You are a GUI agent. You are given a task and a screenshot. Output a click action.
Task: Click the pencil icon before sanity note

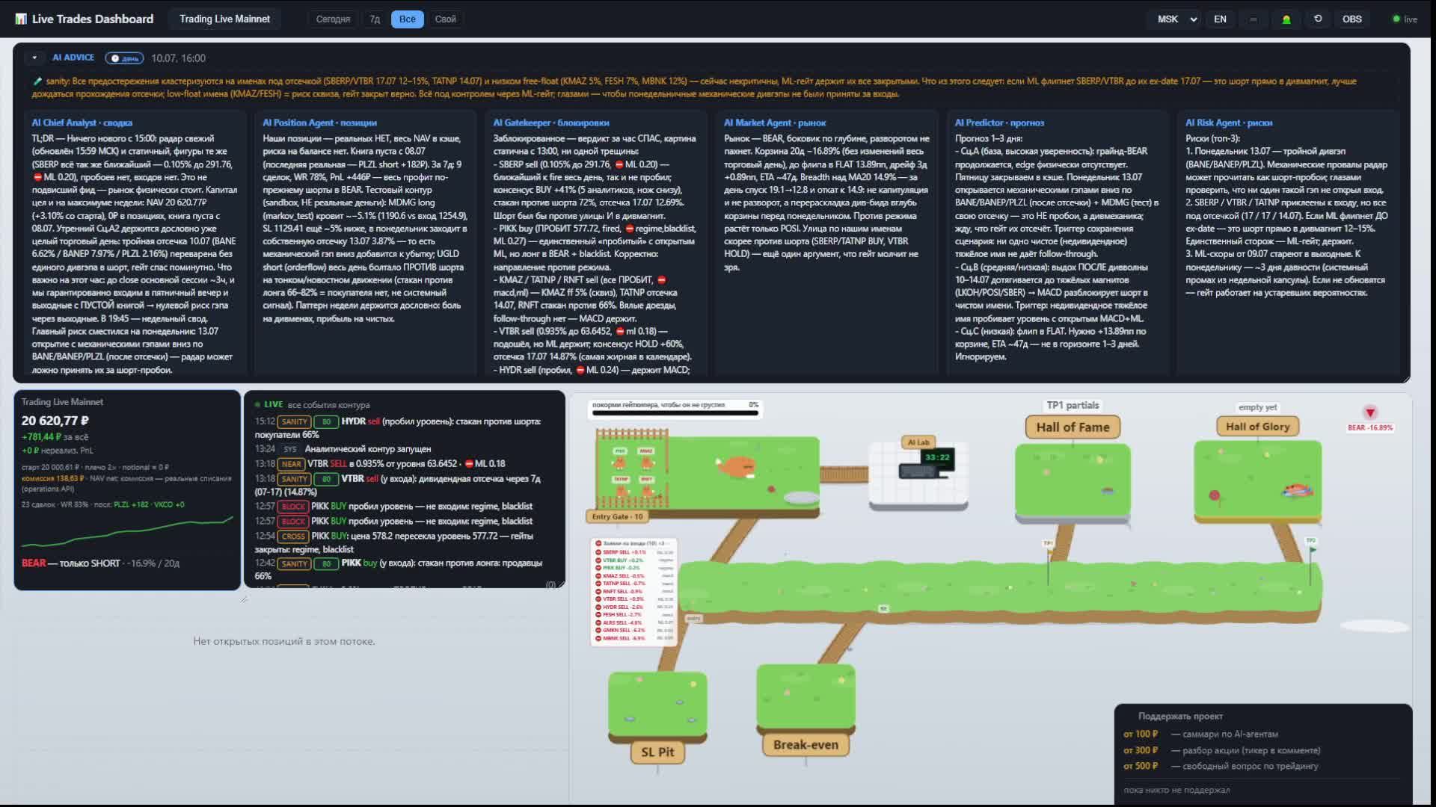point(37,81)
